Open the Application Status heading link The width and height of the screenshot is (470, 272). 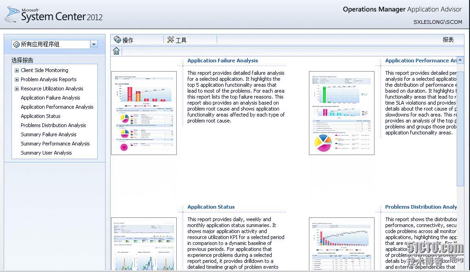(x=211, y=207)
